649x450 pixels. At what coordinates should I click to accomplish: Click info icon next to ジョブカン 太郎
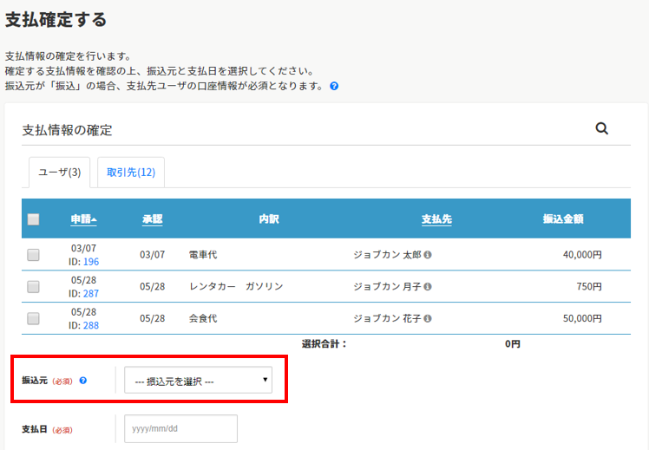428,255
